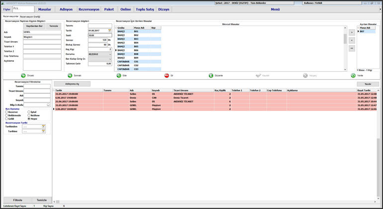
Task: Click the Menü header button
Action: pos(275,9)
